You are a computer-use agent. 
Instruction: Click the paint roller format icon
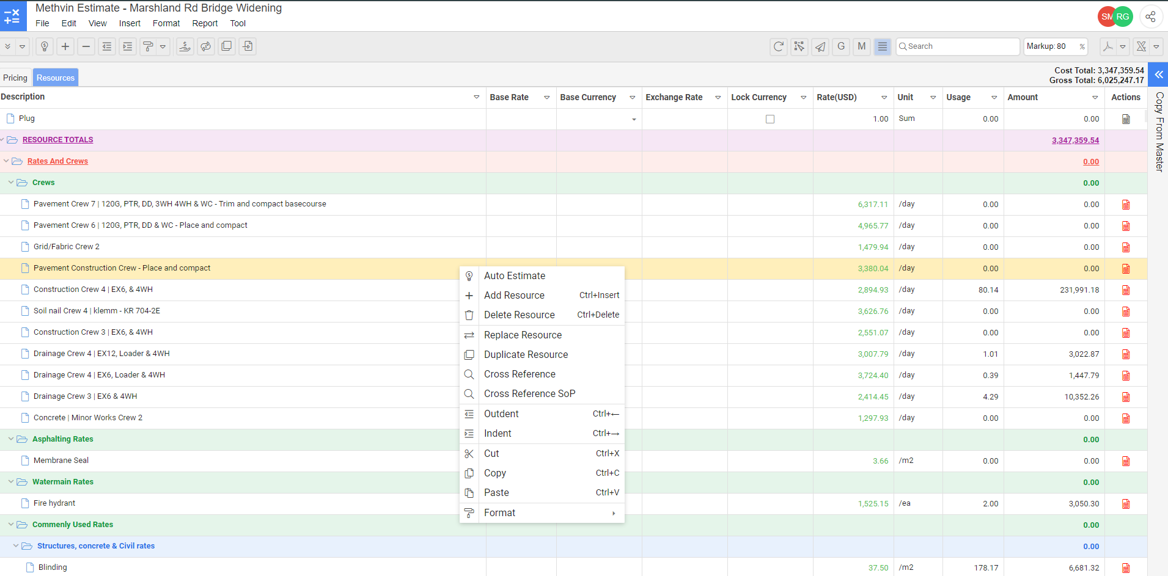click(148, 46)
